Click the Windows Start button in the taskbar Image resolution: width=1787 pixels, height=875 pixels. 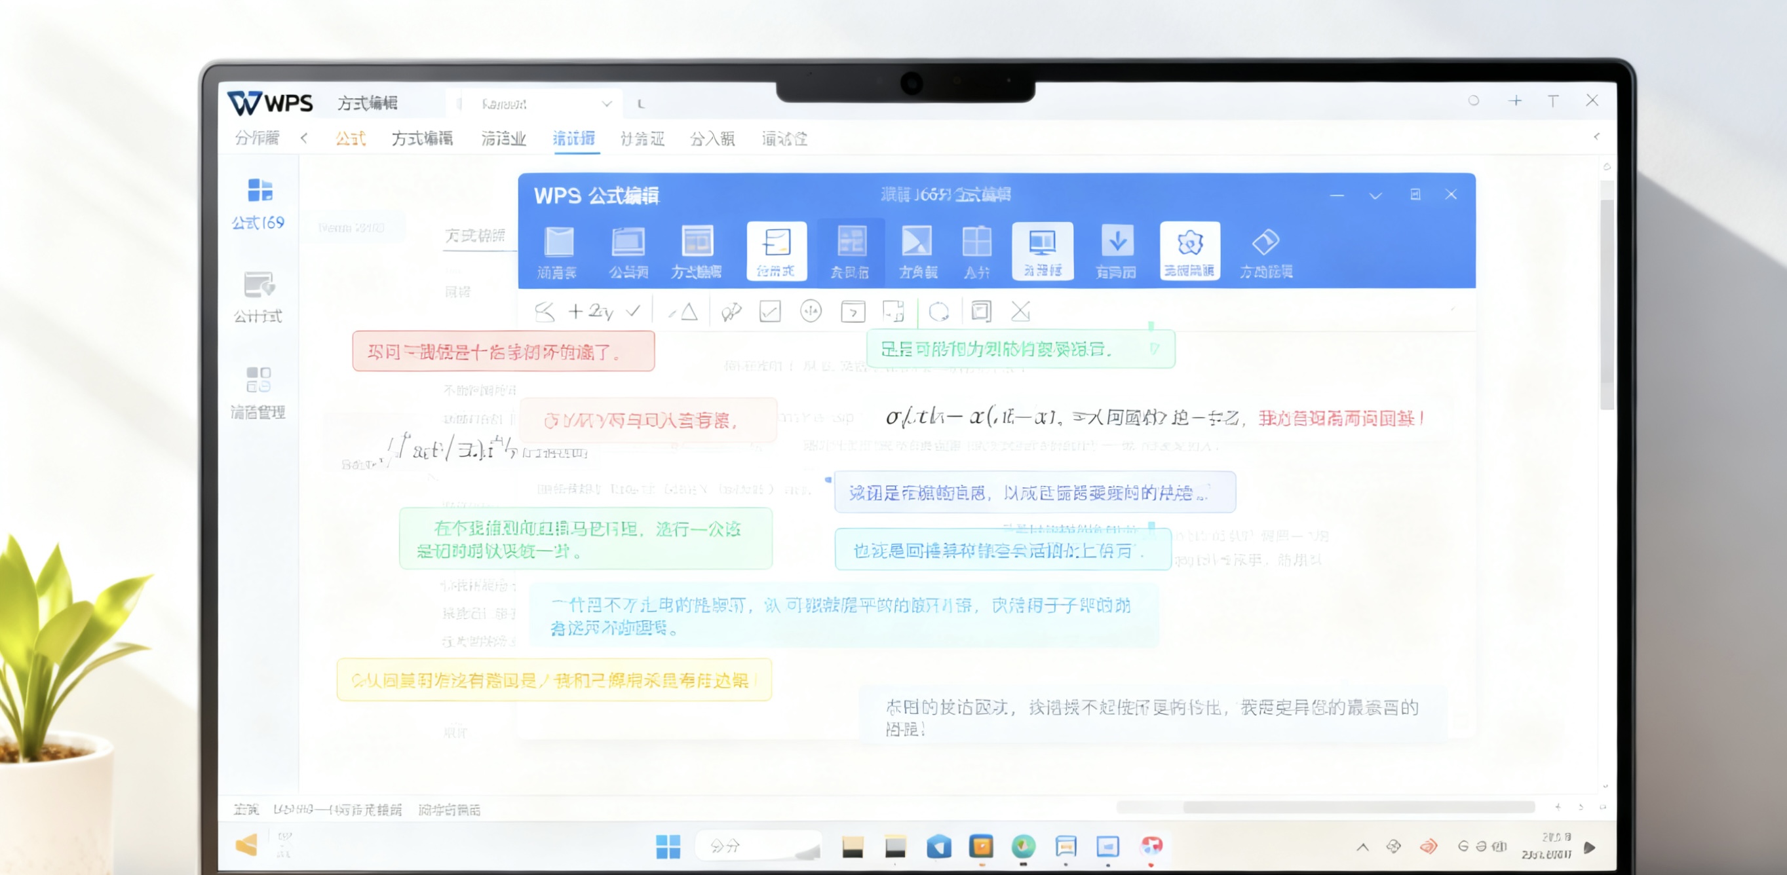[x=668, y=847]
